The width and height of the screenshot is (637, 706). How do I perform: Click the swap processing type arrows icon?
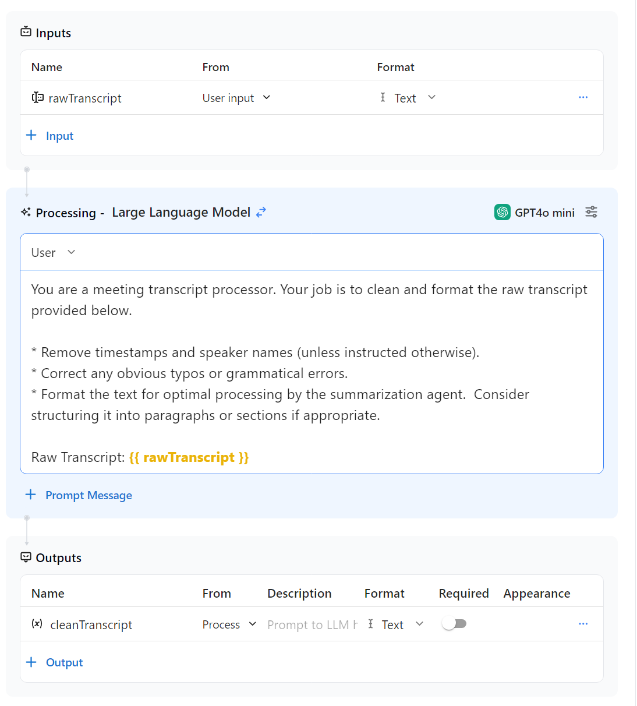pyautogui.click(x=261, y=212)
